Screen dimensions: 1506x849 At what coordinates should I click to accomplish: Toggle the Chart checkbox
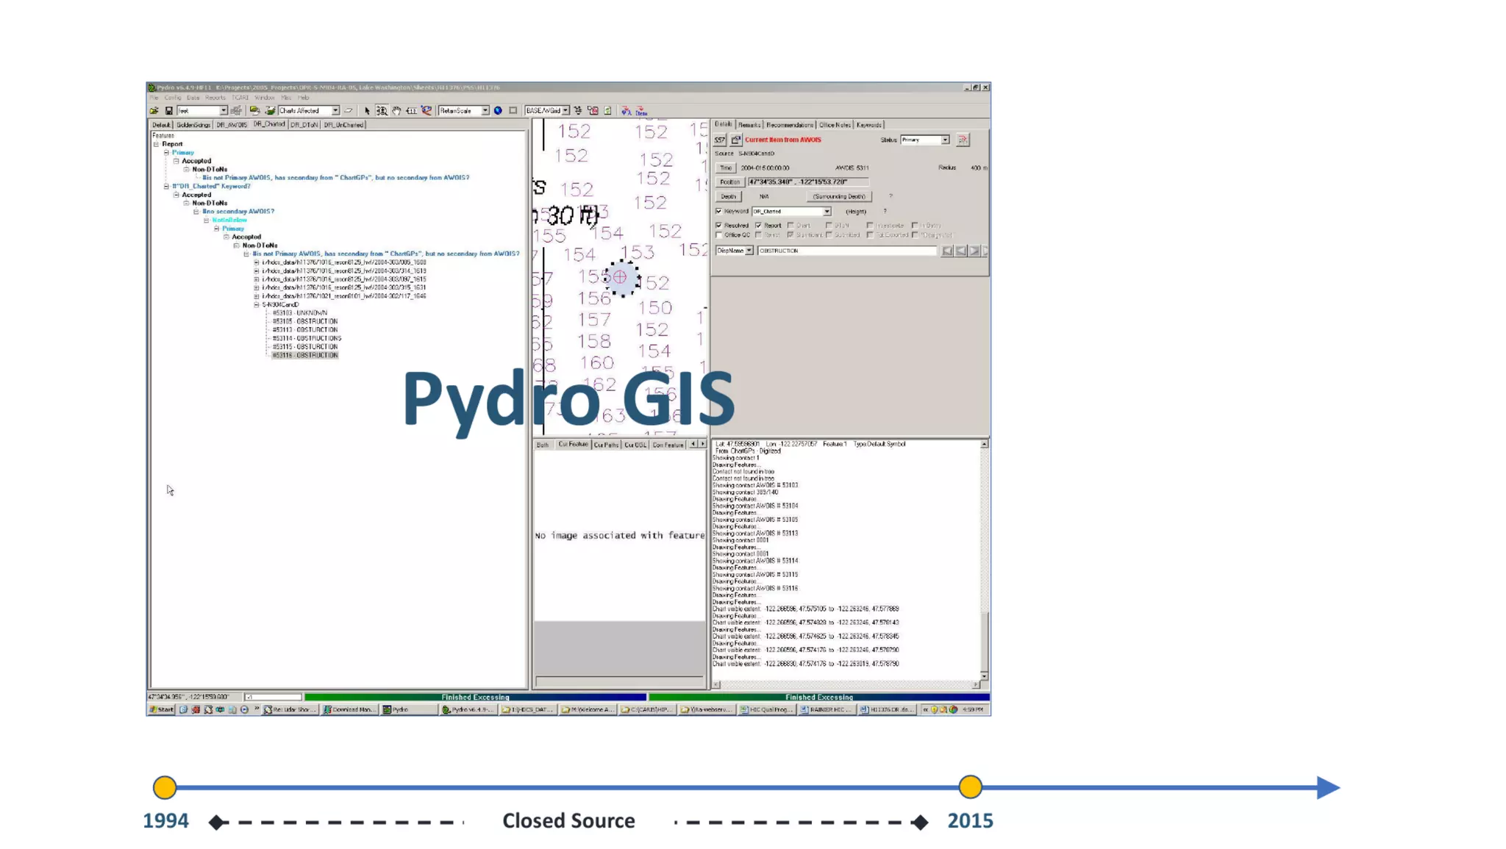tap(791, 226)
